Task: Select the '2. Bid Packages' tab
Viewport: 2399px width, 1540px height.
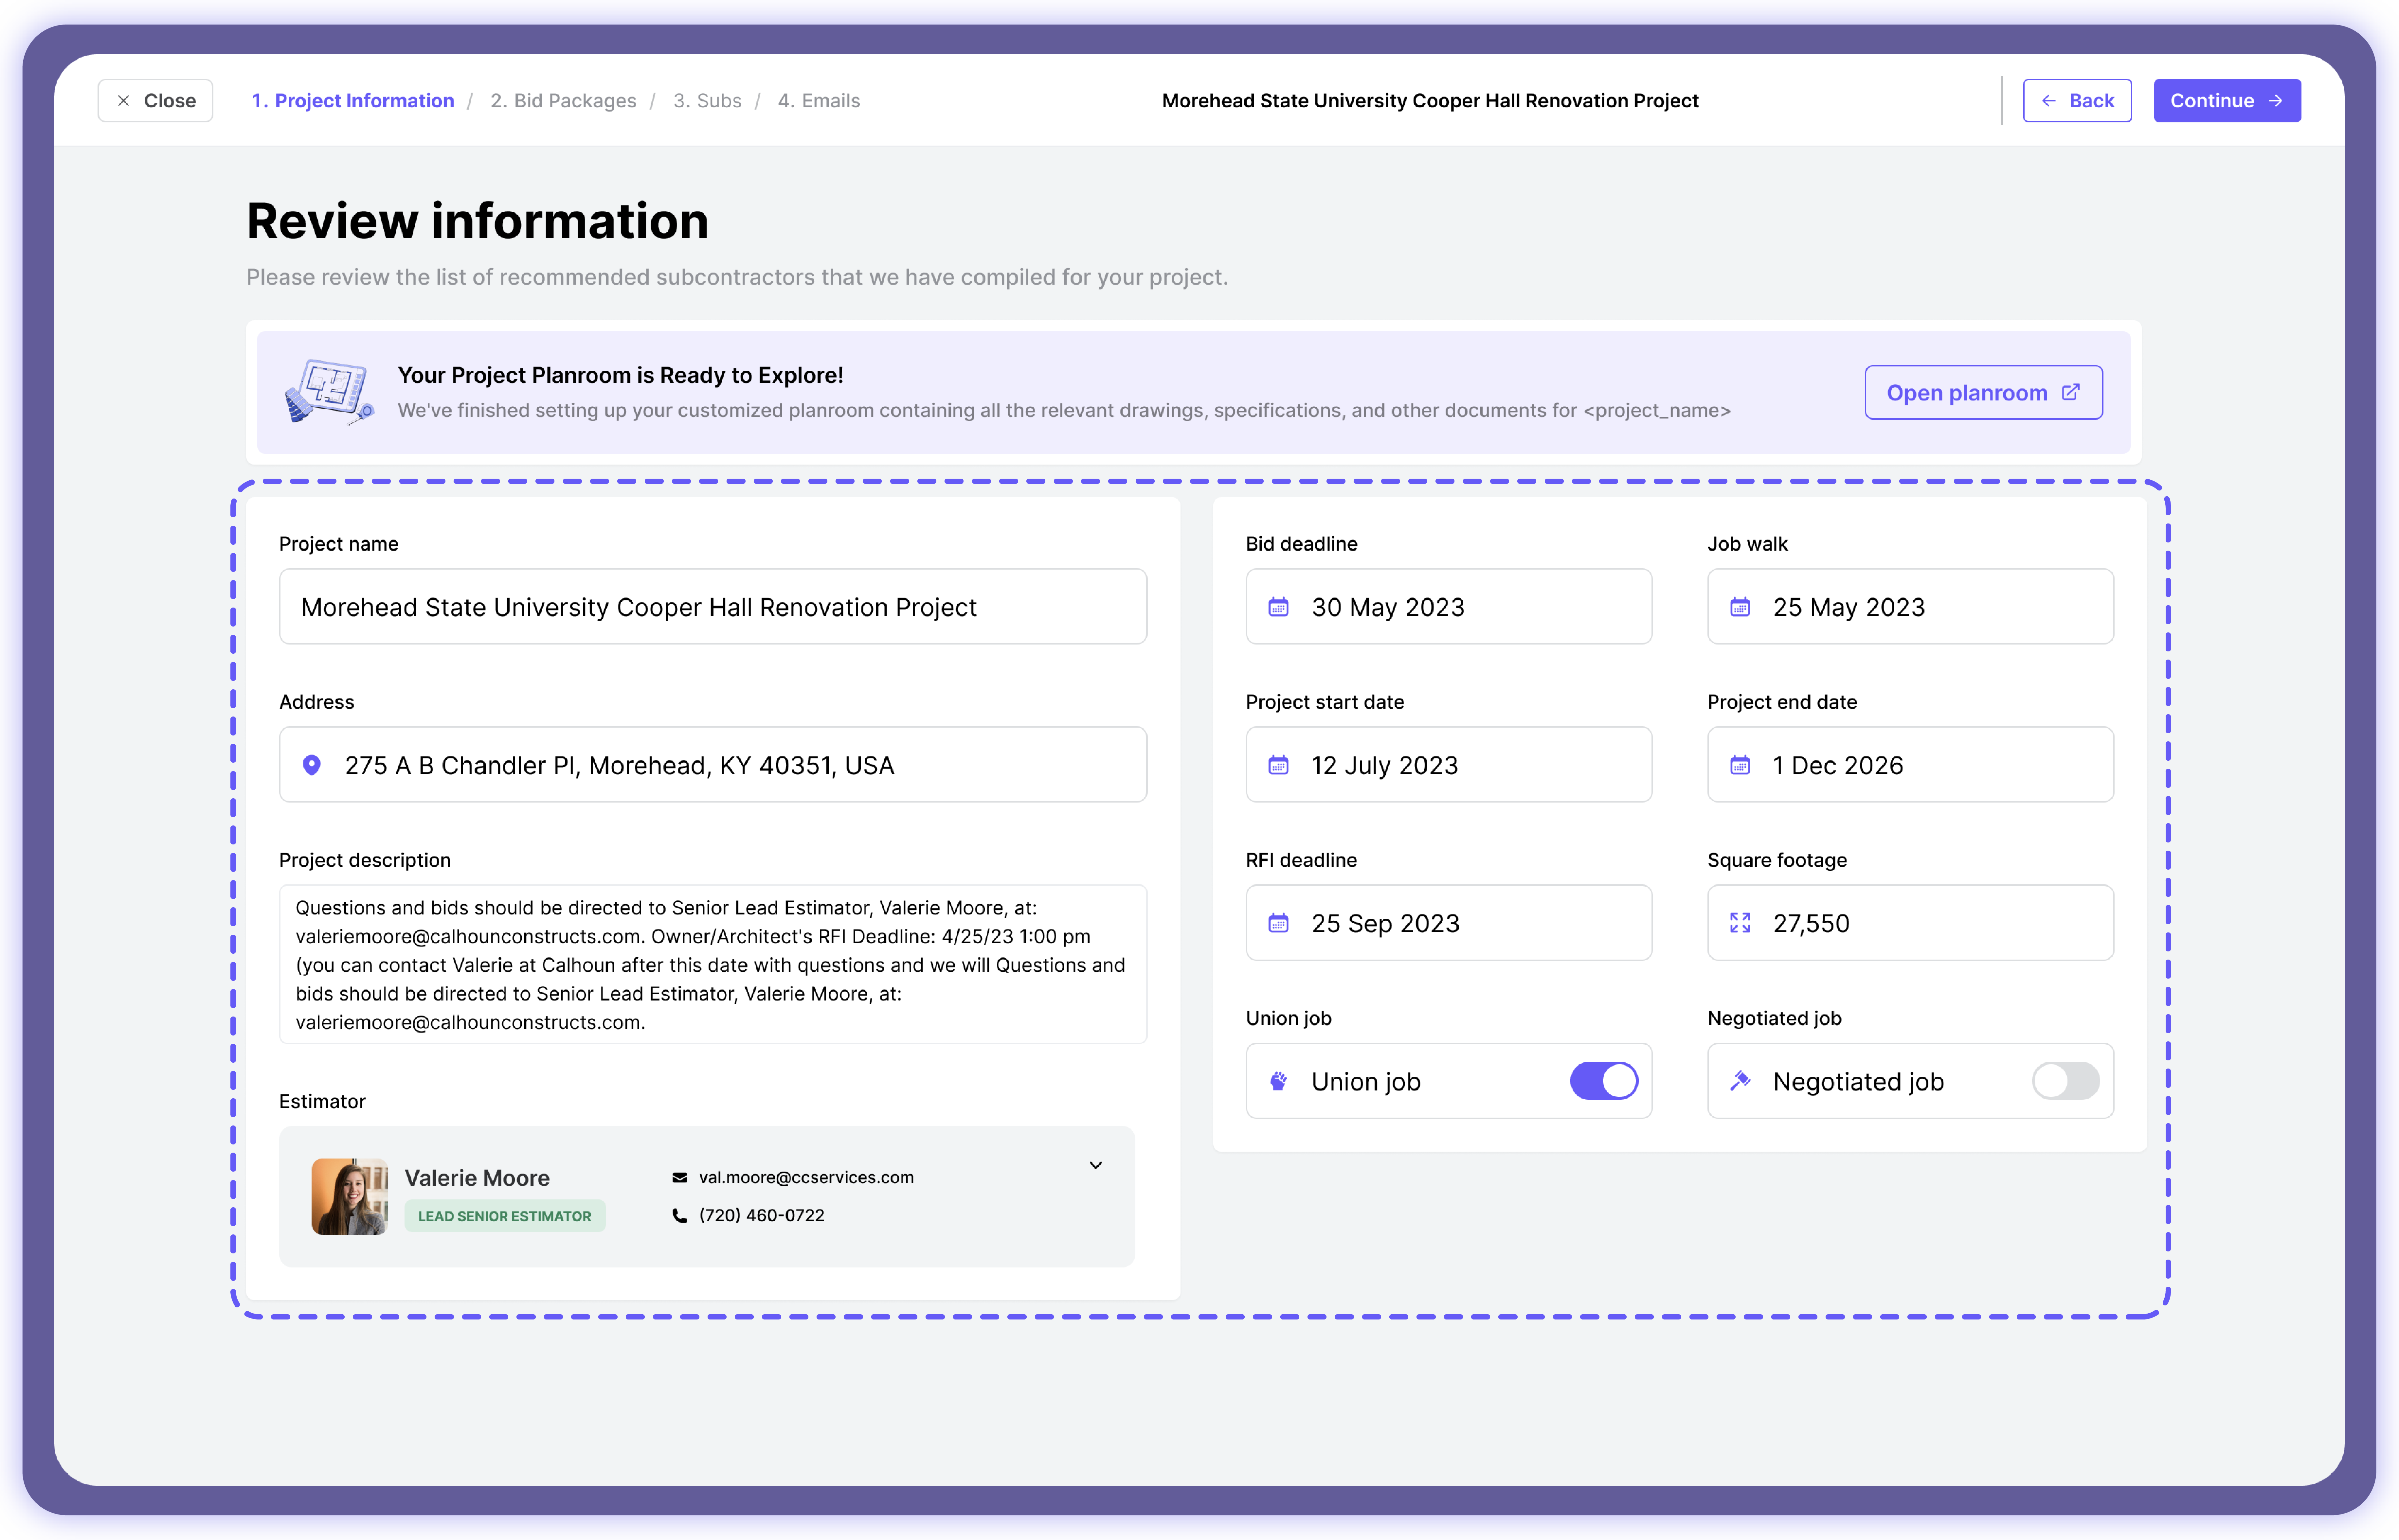Action: 563,100
